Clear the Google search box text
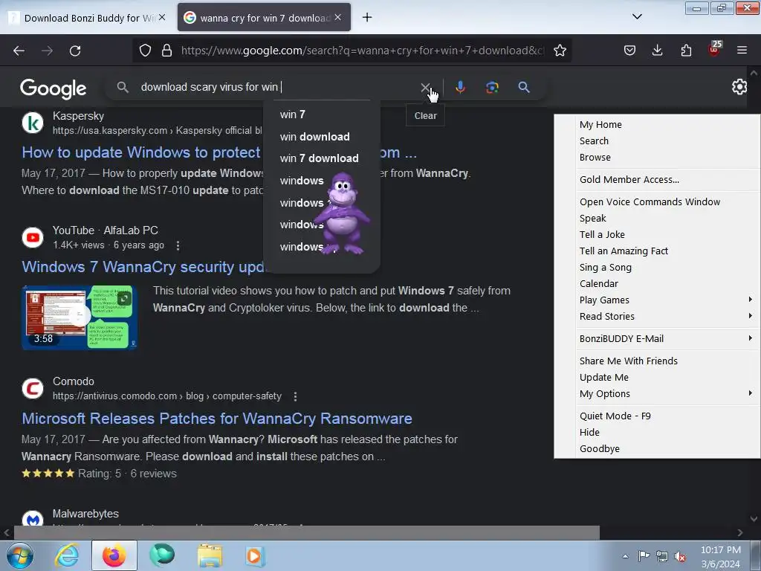Image resolution: width=761 pixels, height=571 pixels. coord(425,88)
